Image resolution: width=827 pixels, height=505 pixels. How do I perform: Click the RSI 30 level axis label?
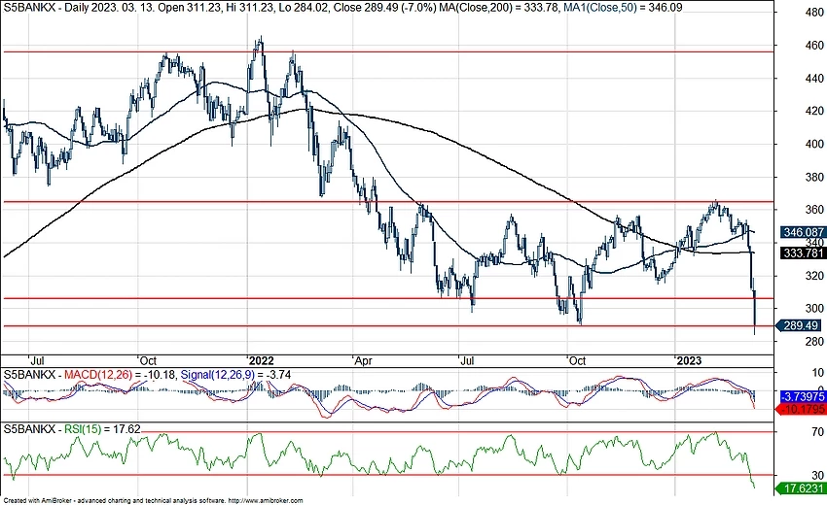coord(817,475)
